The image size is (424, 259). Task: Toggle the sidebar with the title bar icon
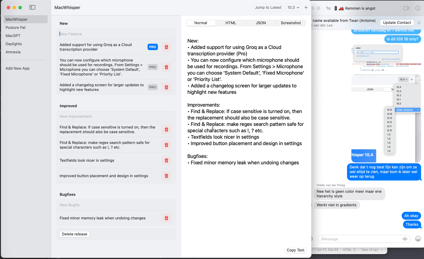32,7
